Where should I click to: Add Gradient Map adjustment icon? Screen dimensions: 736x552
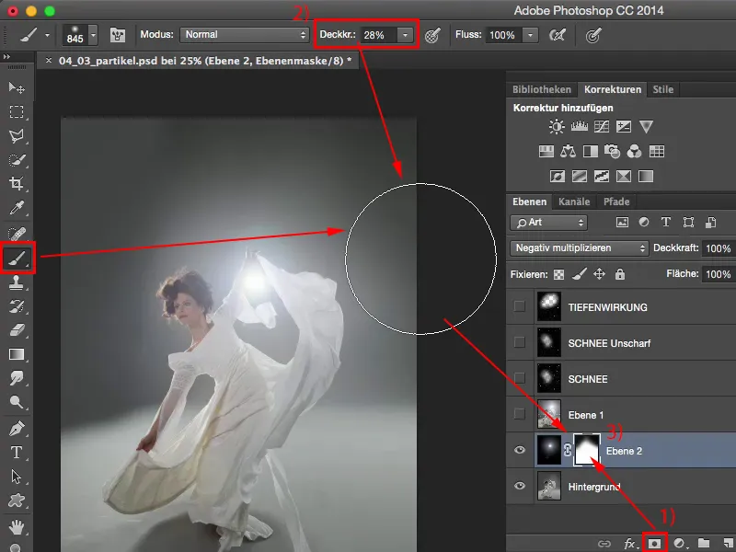(x=646, y=177)
